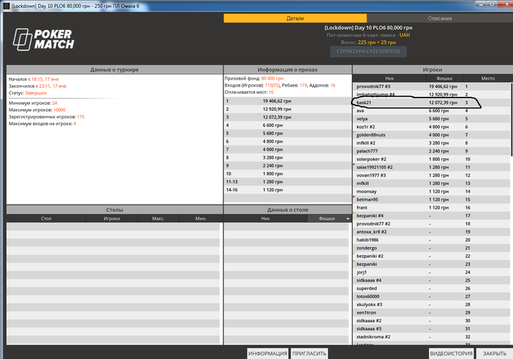Select player habib1986
The image size is (513, 359).
[431, 240]
